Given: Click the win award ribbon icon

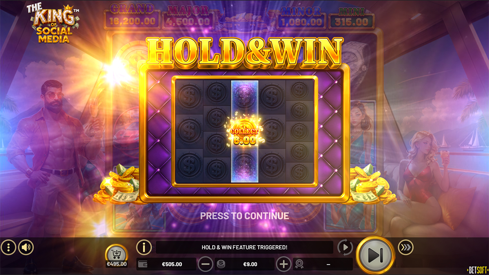Looking at the screenshot, I should pos(299,264).
